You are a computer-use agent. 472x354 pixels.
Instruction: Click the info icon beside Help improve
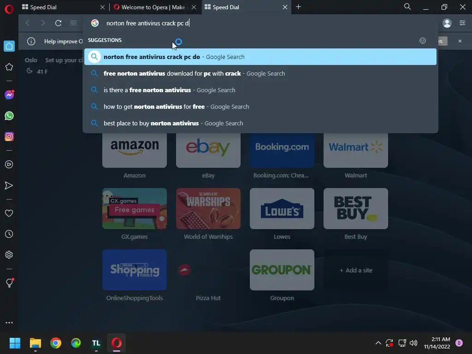31,41
